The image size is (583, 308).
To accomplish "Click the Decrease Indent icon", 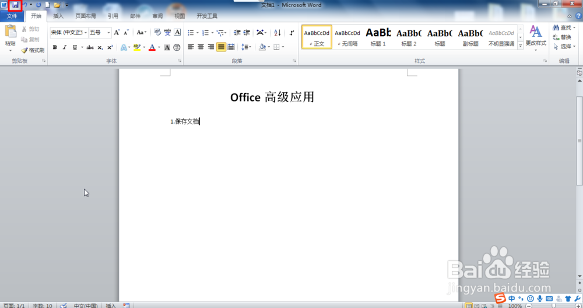I will click(237, 33).
